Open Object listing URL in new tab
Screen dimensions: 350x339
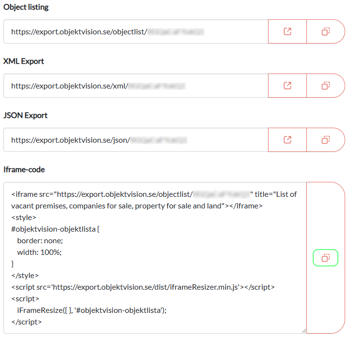click(287, 31)
